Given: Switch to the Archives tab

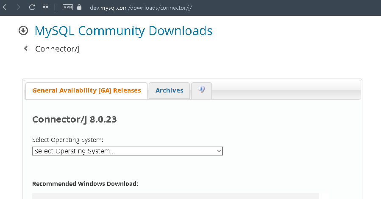Looking at the screenshot, I should (170, 91).
